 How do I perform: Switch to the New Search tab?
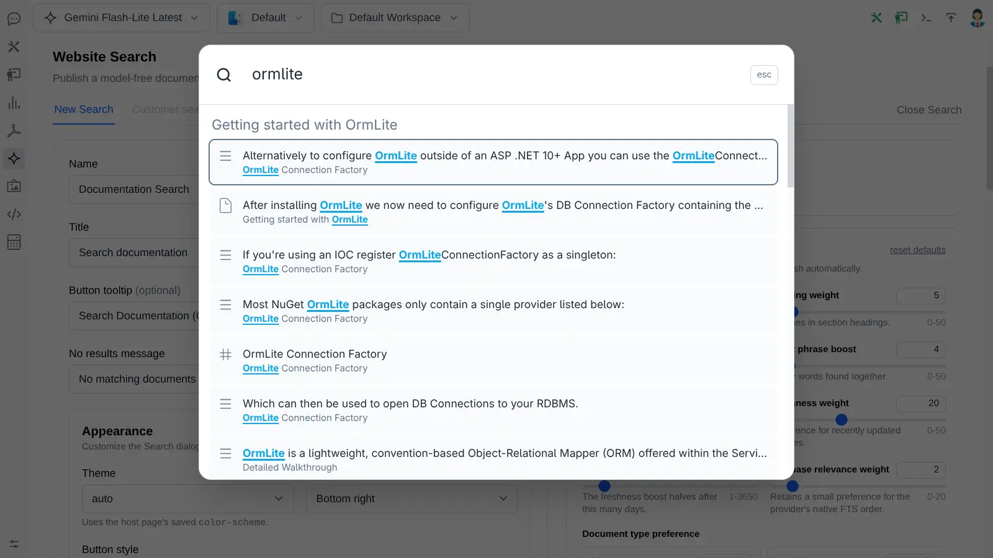click(x=84, y=110)
